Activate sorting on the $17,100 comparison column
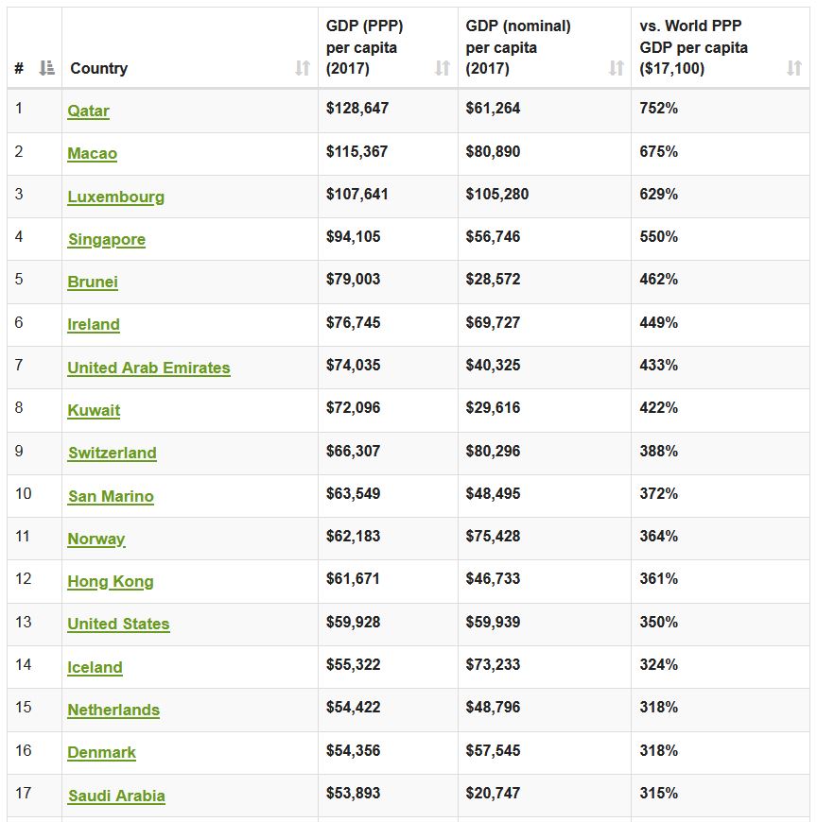The width and height of the screenshot is (817, 822). 792,69
